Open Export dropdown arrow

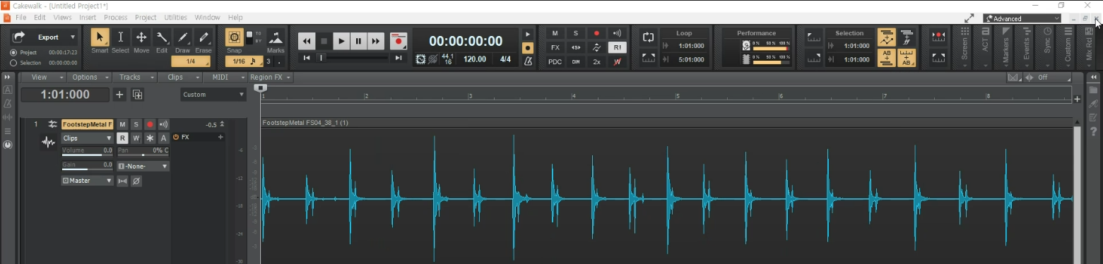click(x=73, y=37)
